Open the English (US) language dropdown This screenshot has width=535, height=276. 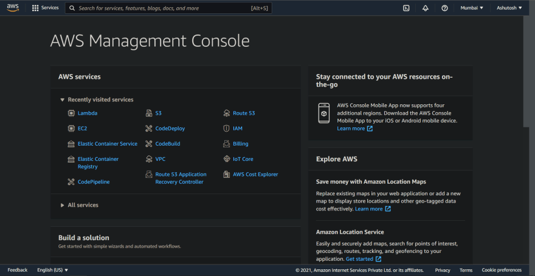click(52, 270)
